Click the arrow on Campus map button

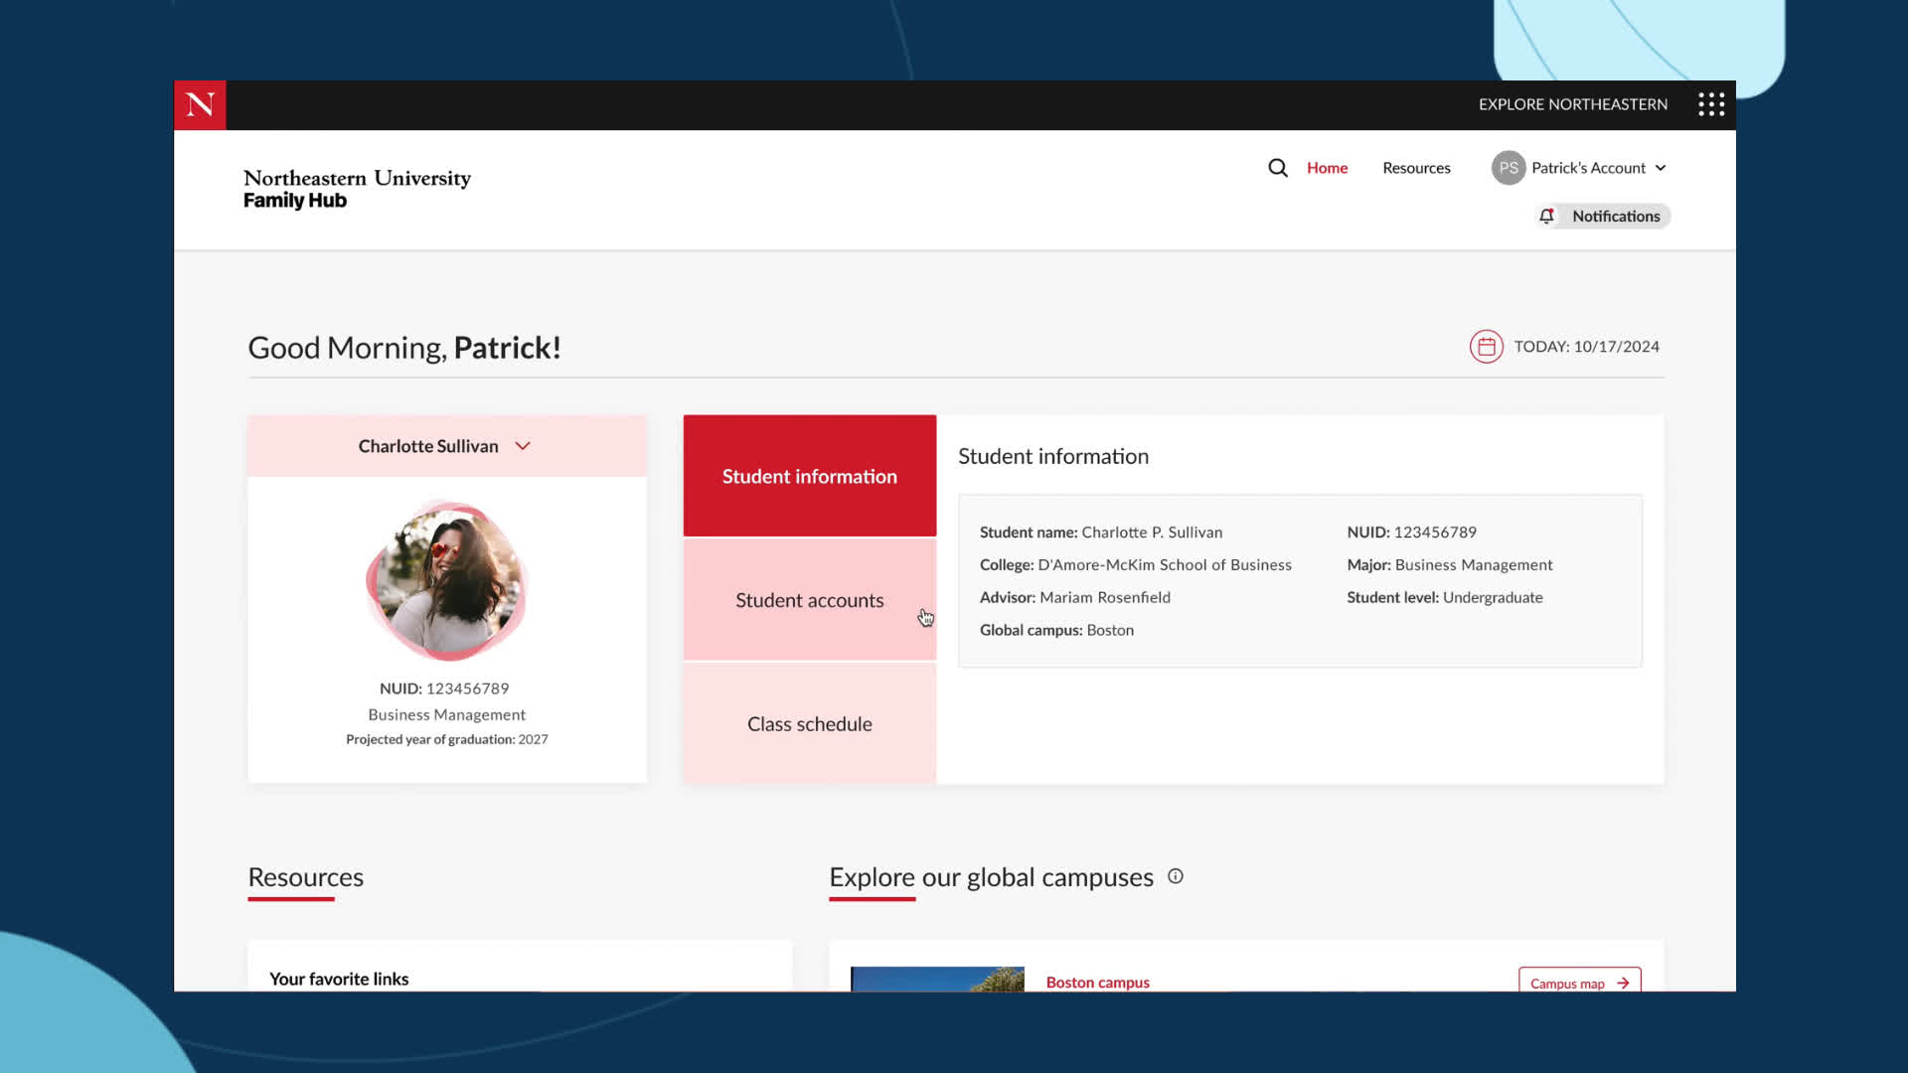point(1623,983)
